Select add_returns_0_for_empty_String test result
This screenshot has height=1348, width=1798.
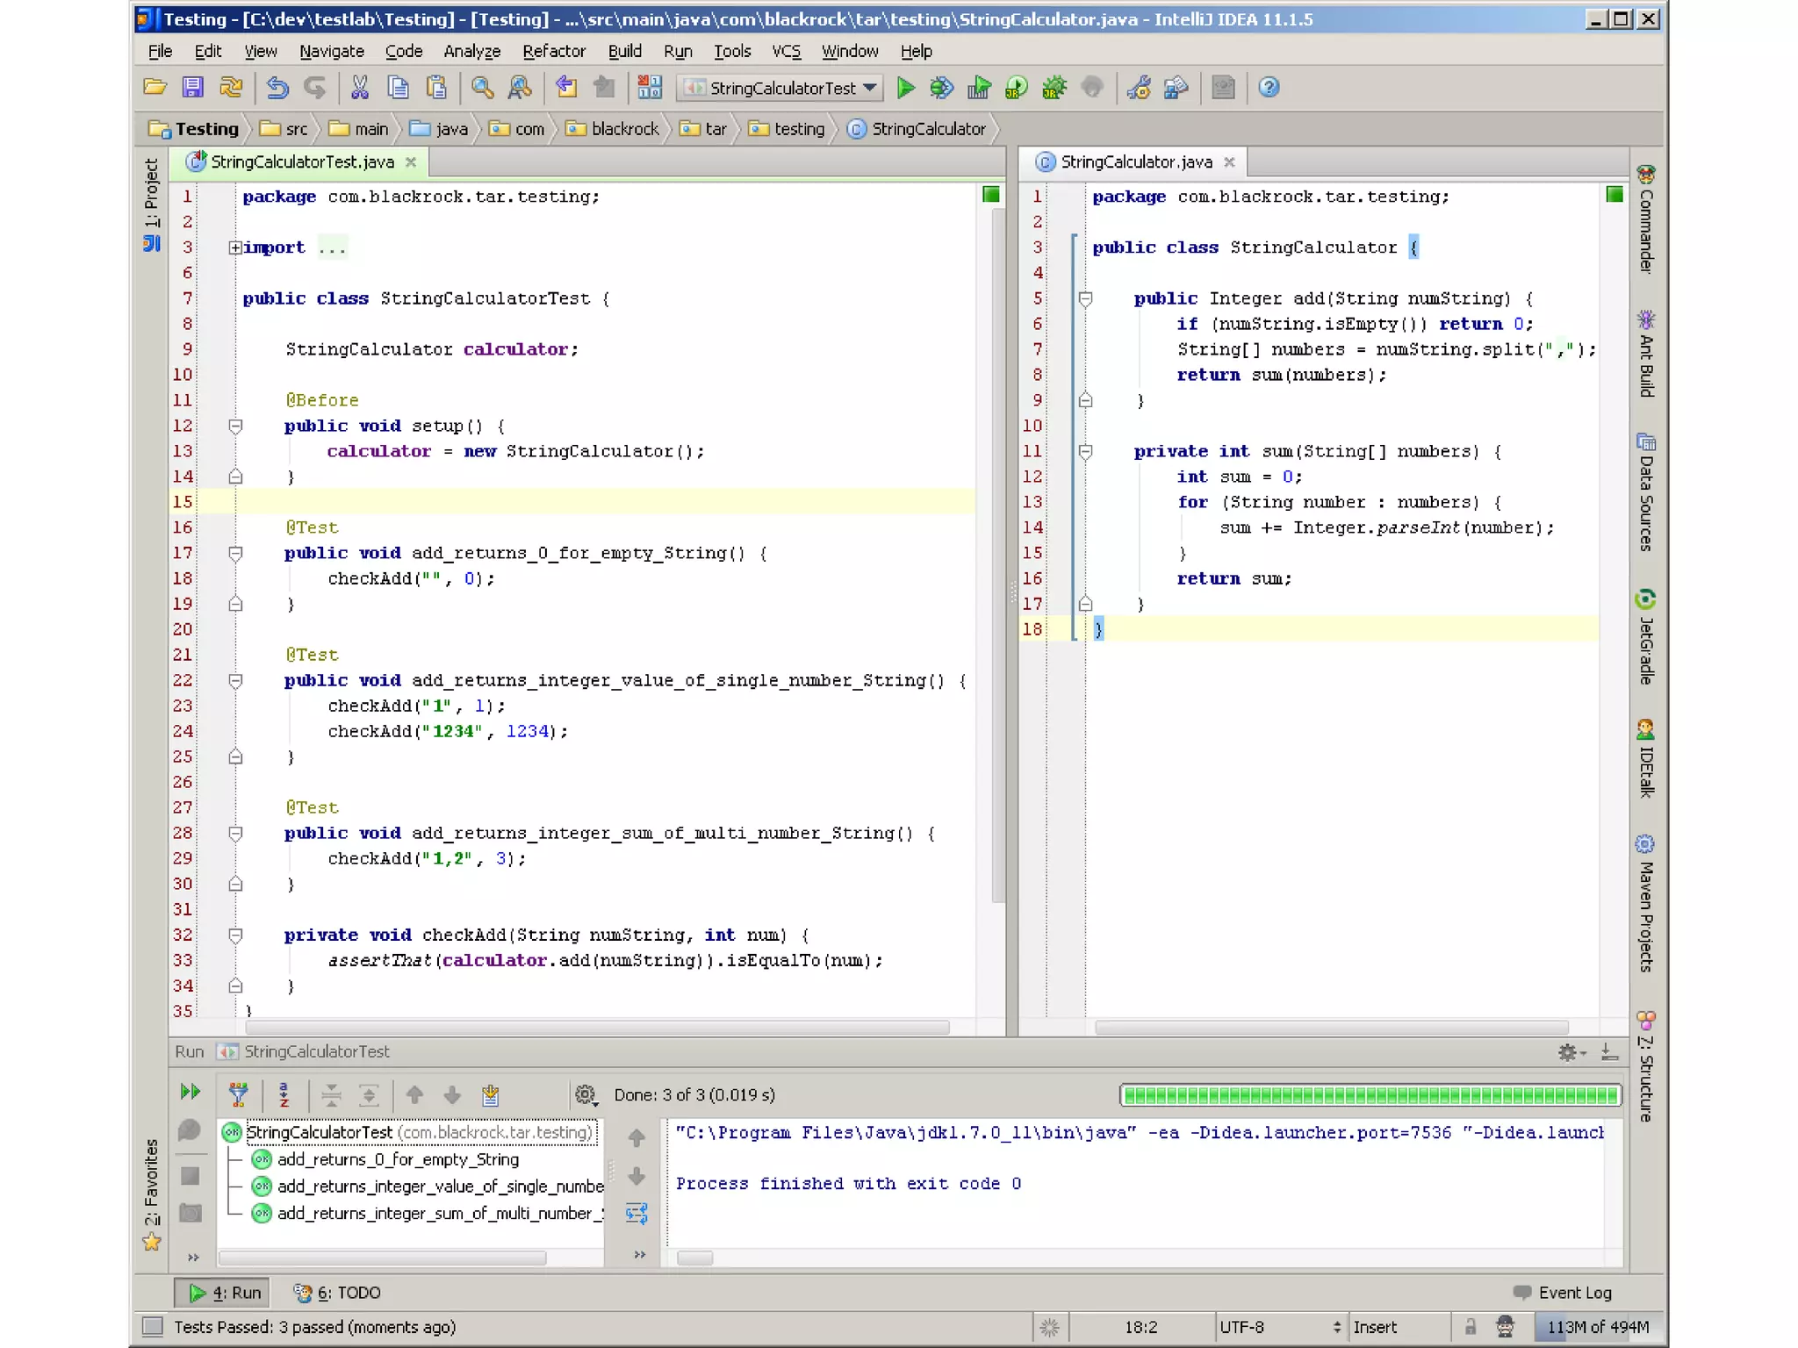[398, 1160]
